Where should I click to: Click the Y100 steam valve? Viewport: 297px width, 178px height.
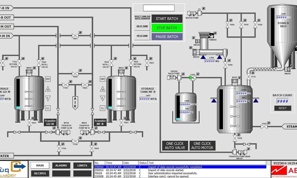(264, 127)
